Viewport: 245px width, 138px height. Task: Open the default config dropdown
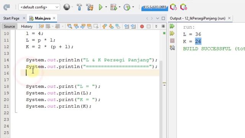pos(39,7)
